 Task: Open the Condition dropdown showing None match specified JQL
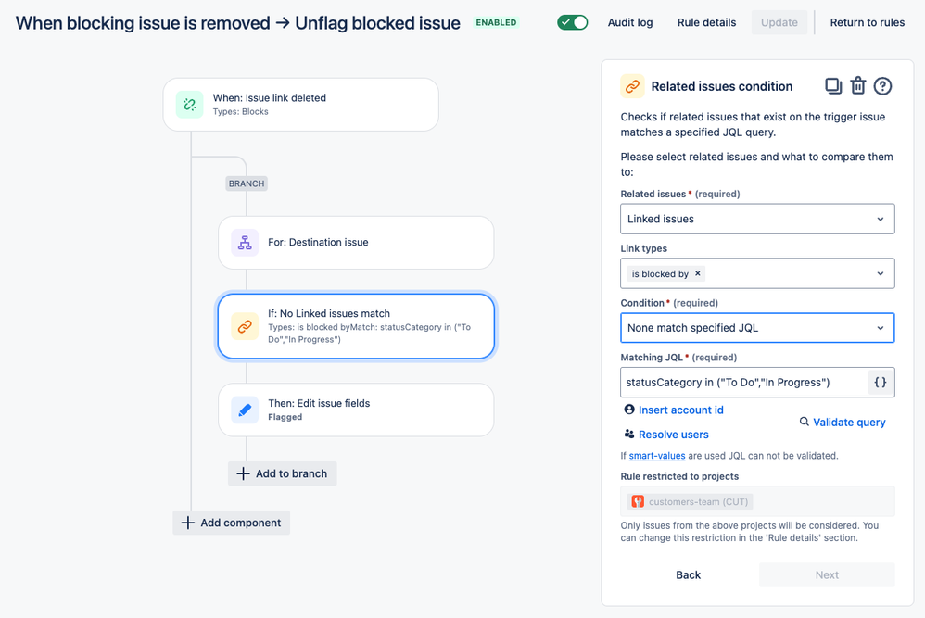click(x=757, y=328)
